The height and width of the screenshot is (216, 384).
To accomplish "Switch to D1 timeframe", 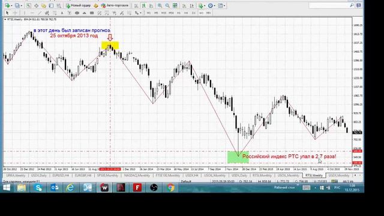I will [x=193, y=13].
